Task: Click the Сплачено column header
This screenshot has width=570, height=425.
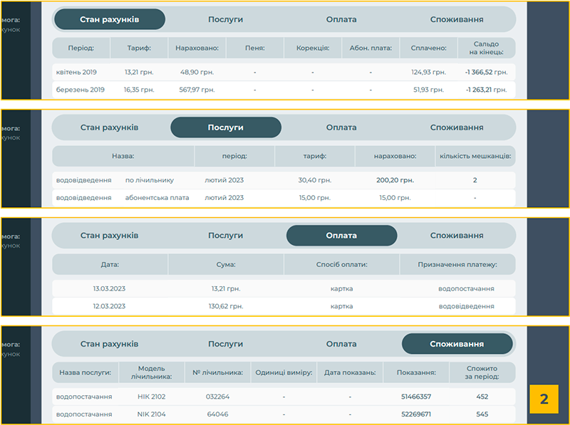Action: 428,48
